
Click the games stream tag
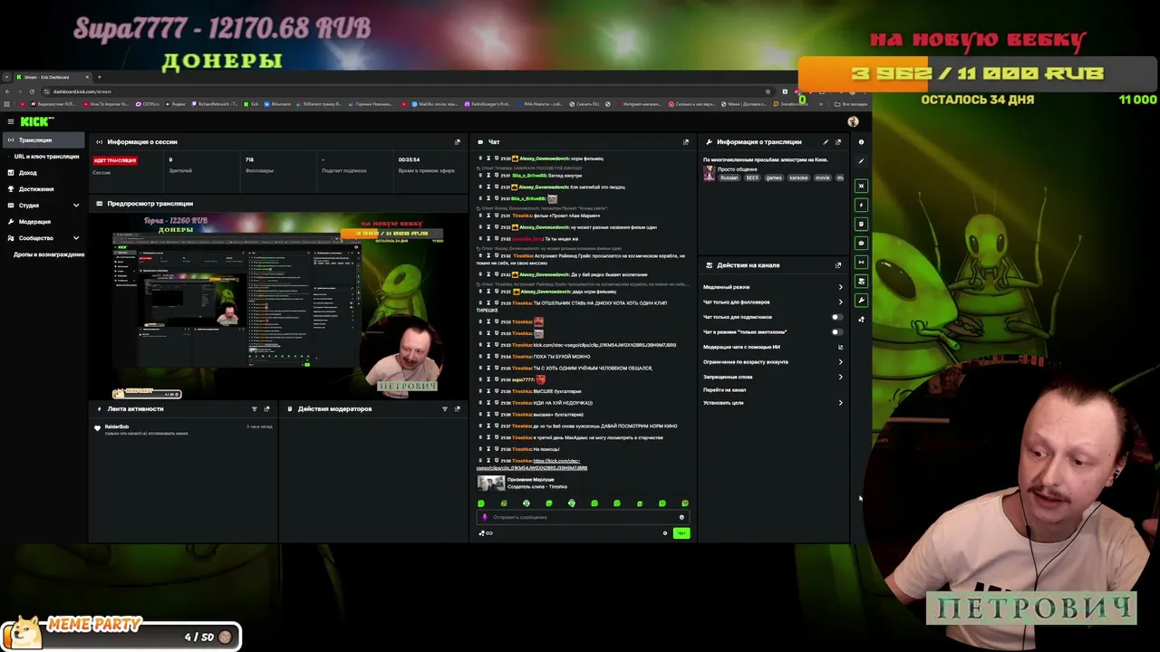774,178
